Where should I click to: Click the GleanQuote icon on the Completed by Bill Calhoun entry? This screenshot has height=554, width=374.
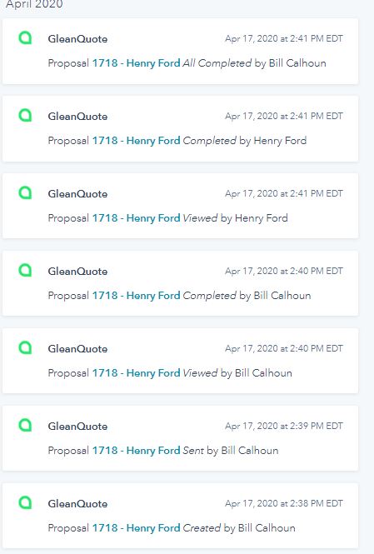(x=25, y=270)
